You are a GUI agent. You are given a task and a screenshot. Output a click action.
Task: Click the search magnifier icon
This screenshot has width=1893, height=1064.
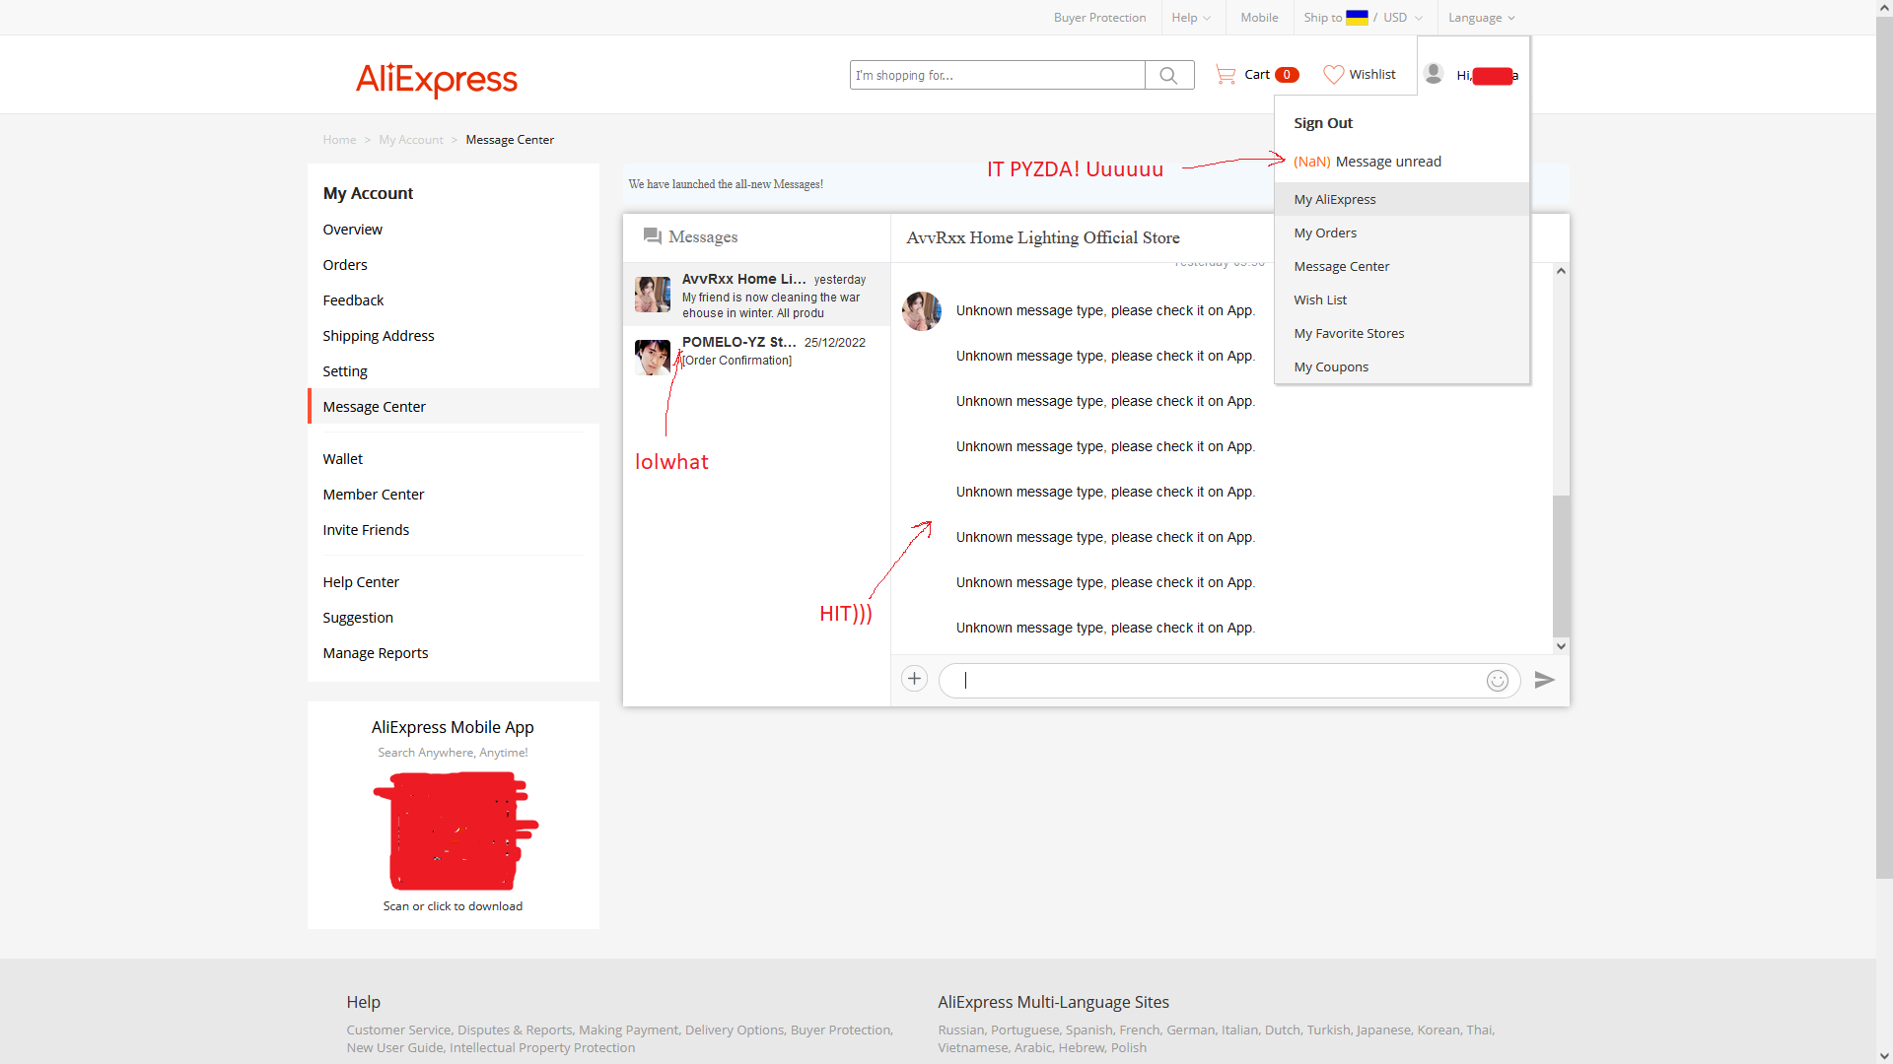pyautogui.click(x=1168, y=76)
